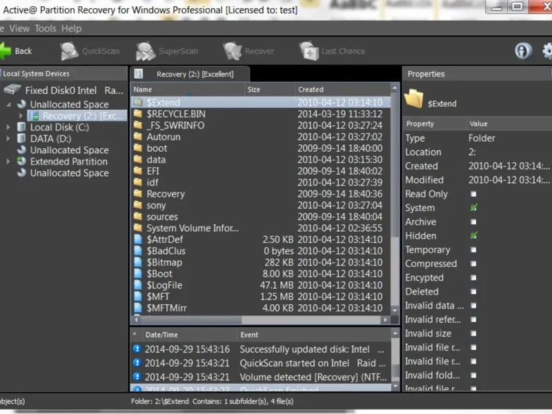
Task: Select the idf folder row
Action: 261,182
